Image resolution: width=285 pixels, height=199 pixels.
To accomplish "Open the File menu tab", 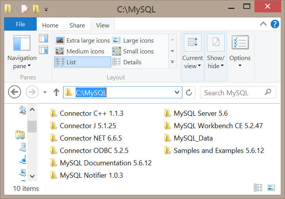I will click(20, 24).
